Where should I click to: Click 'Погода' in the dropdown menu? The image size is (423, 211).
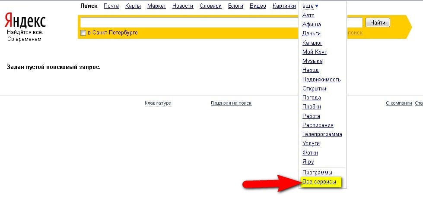point(312,98)
